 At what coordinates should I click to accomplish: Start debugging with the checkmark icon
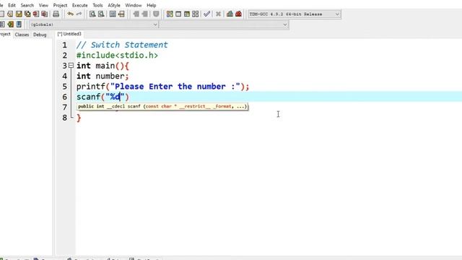tap(207, 14)
